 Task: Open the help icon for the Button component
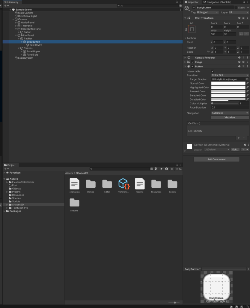click(239, 66)
